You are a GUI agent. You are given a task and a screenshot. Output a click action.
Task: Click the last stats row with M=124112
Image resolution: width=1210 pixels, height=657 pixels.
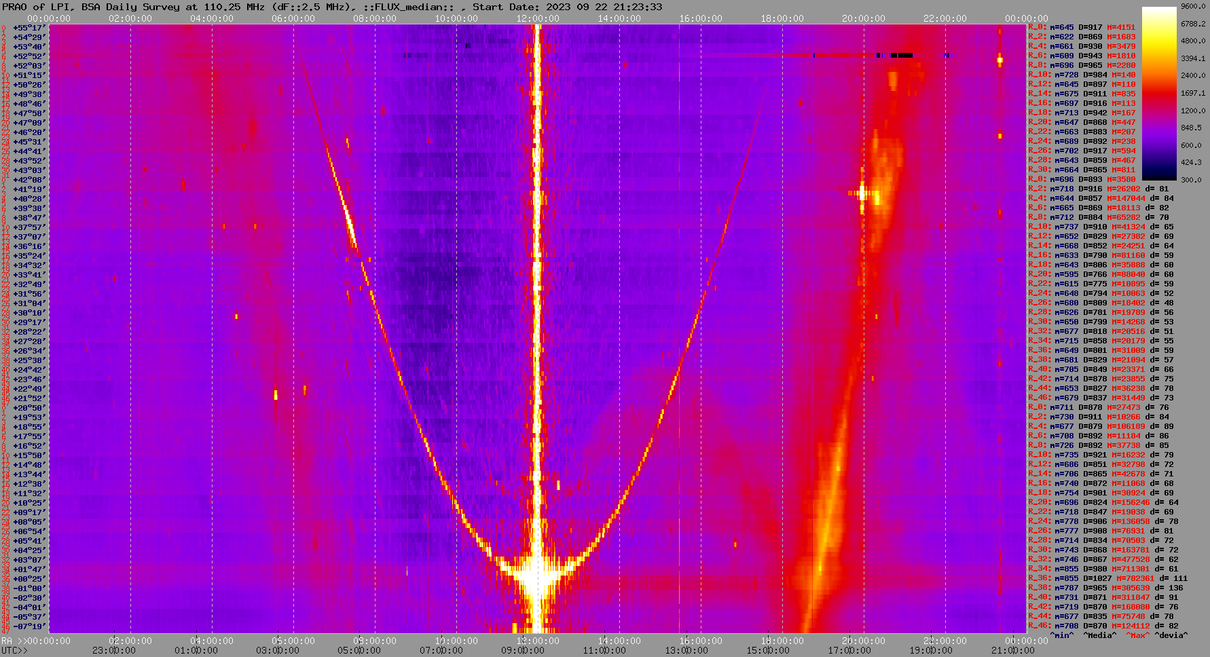(x=1103, y=626)
